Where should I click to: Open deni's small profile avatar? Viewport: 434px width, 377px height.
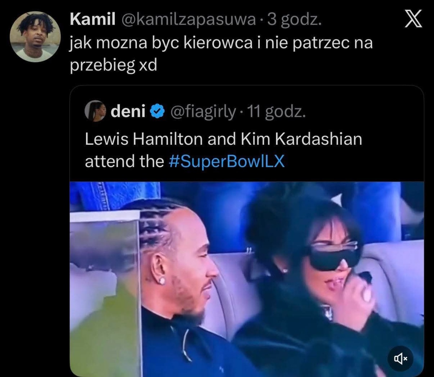click(x=95, y=111)
